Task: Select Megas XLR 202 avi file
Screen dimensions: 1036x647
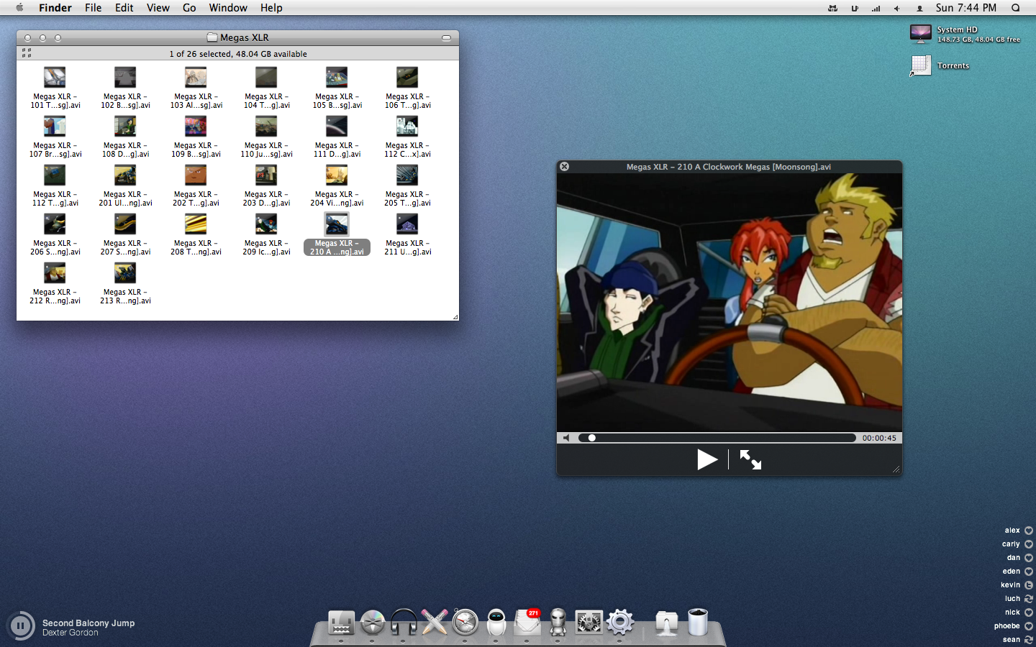Action: click(196, 186)
